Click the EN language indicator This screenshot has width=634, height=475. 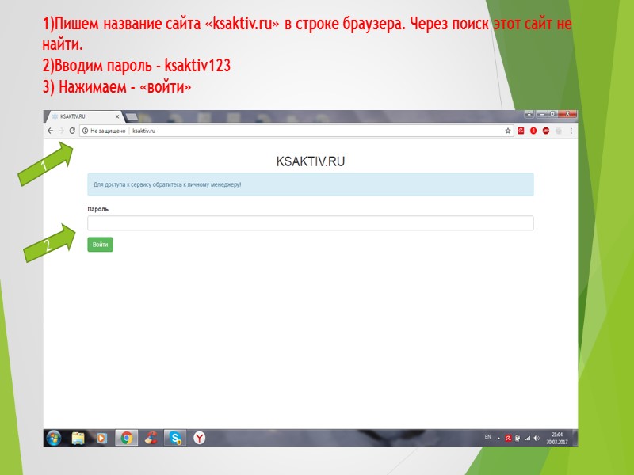487,437
